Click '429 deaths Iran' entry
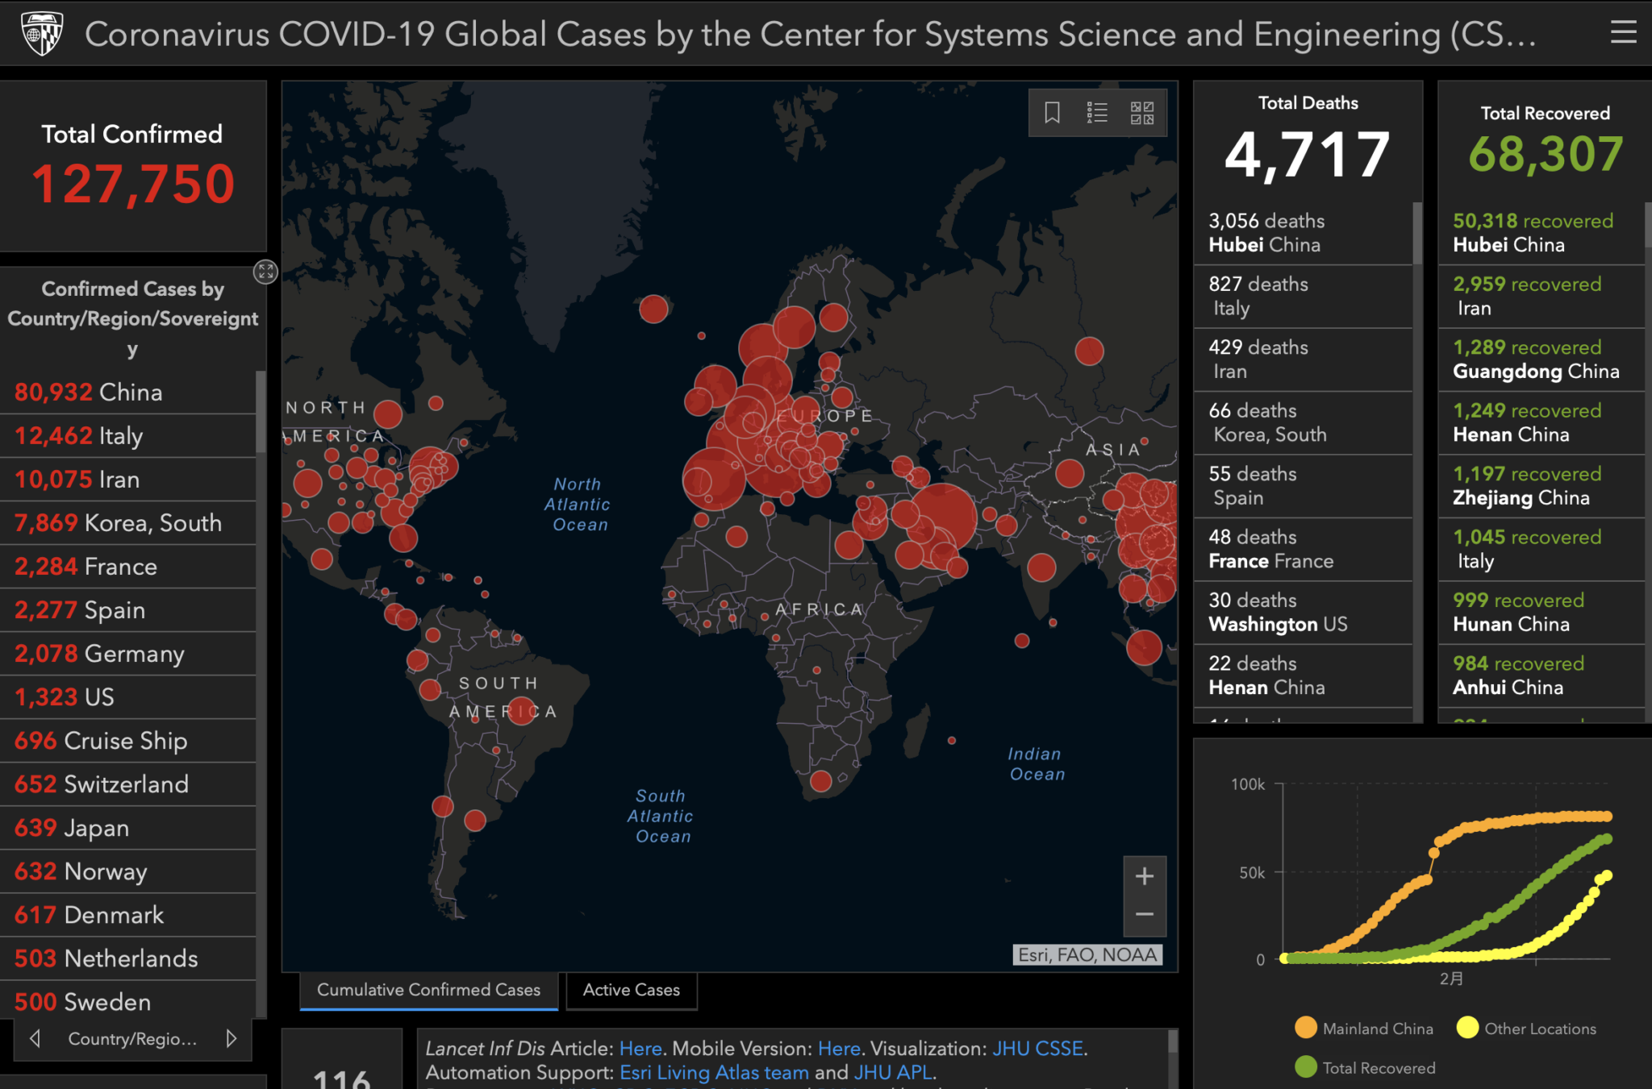Screen dimensions: 1652x1089 click(x=1303, y=360)
